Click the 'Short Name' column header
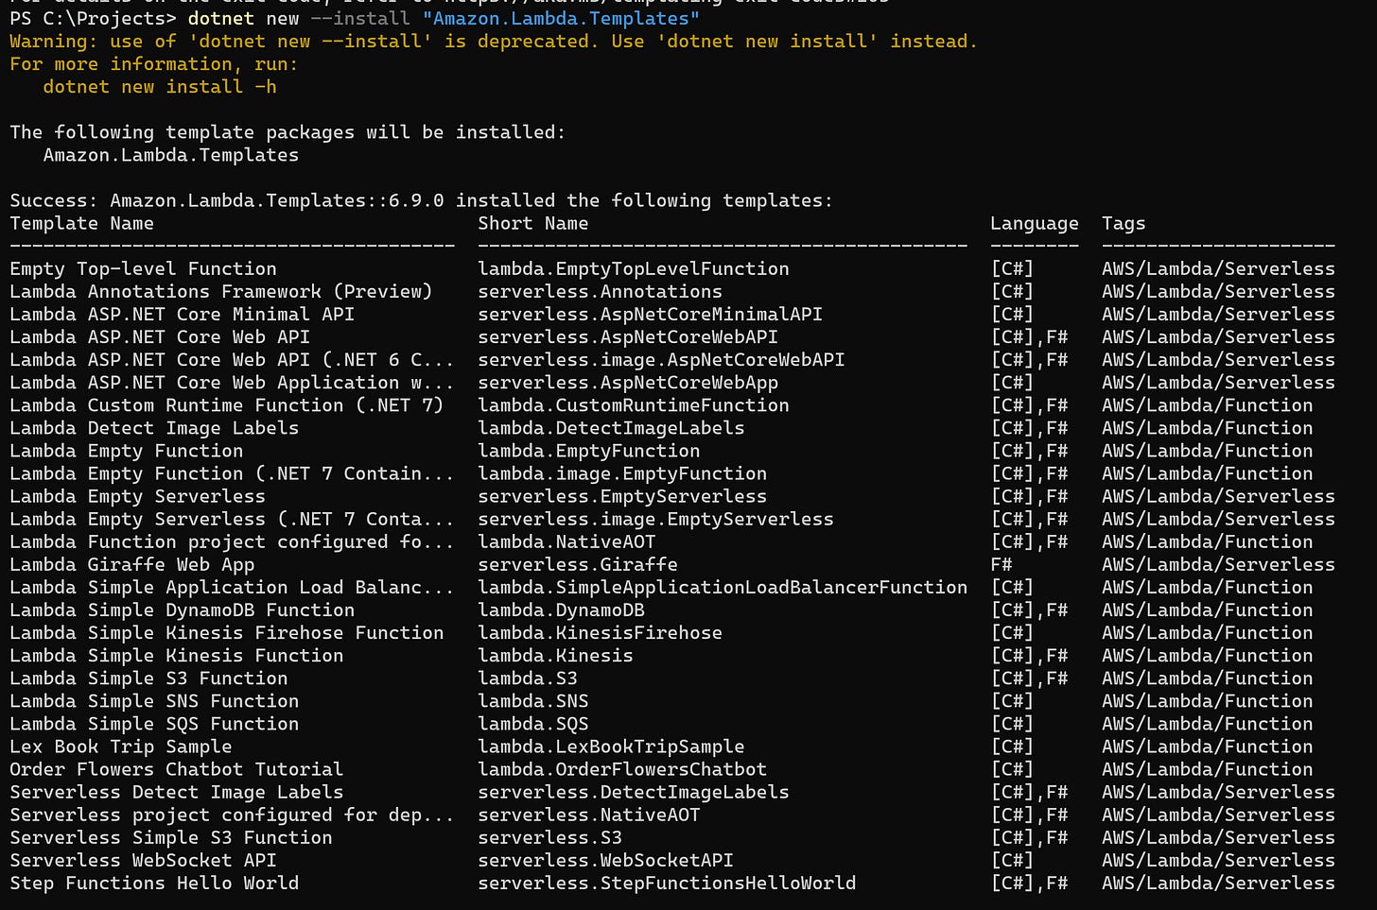This screenshot has width=1377, height=910. click(x=533, y=223)
